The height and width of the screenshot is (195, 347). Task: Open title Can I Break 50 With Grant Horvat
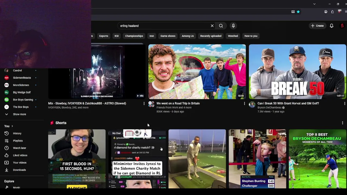(x=288, y=103)
